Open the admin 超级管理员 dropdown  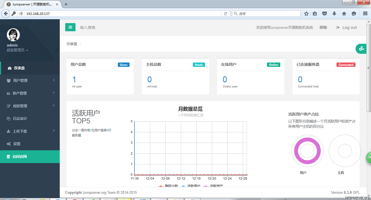tap(17, 50)
